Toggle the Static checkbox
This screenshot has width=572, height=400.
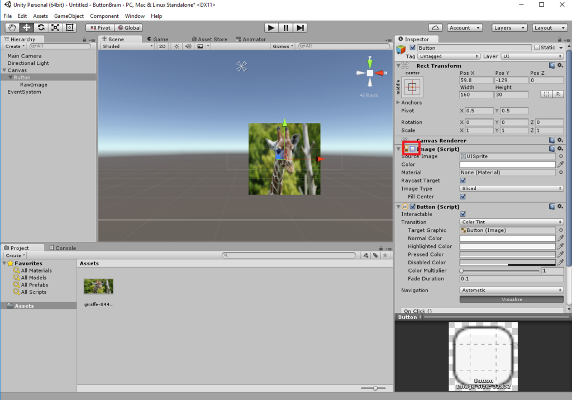537,47
